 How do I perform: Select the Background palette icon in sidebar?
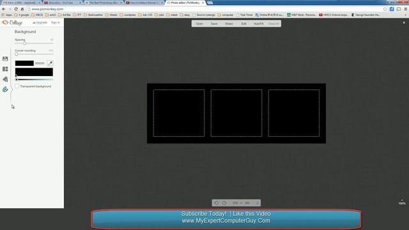(x=5, y=89)
